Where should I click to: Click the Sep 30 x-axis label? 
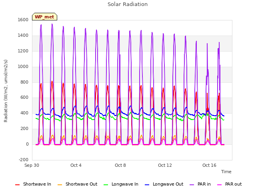click(x=32, y=165)
